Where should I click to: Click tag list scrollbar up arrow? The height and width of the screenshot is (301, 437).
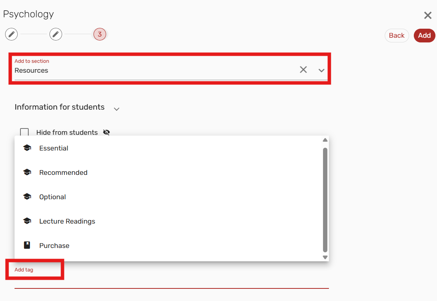tap(325, 140)
